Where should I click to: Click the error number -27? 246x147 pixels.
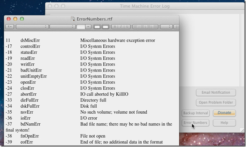9,94
